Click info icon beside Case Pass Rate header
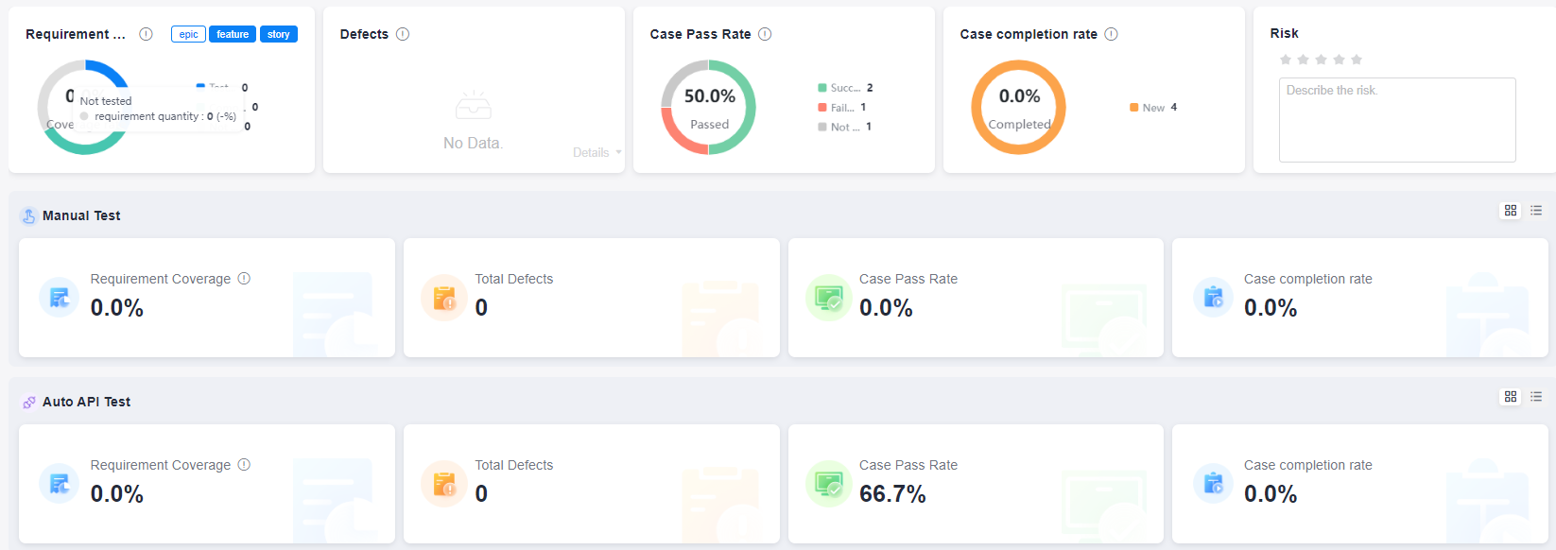1556x550 pixels. click(765, 34)
